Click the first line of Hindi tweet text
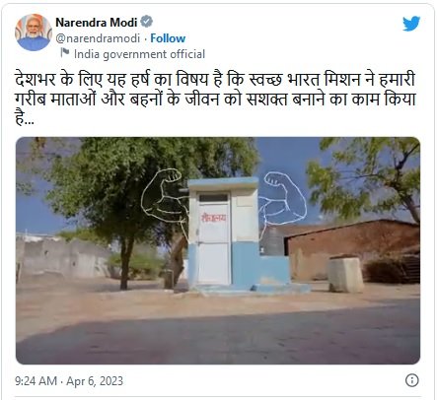The width and height of the screenshot is (437, 400). (215, 80)
